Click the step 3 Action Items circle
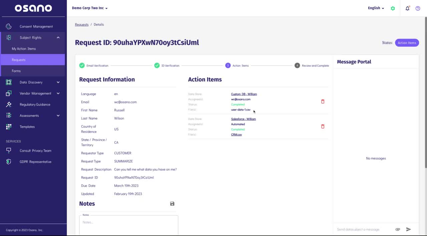 click(x=228, y=65)
